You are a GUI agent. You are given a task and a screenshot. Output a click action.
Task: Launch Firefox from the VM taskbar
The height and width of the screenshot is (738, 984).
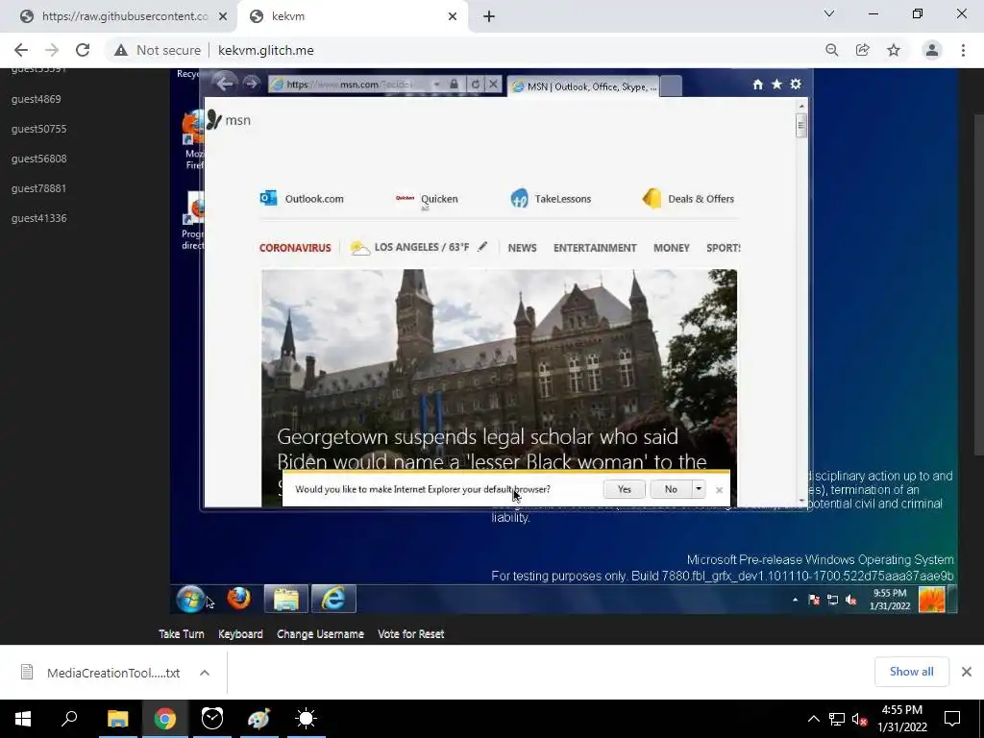point(238,598)
